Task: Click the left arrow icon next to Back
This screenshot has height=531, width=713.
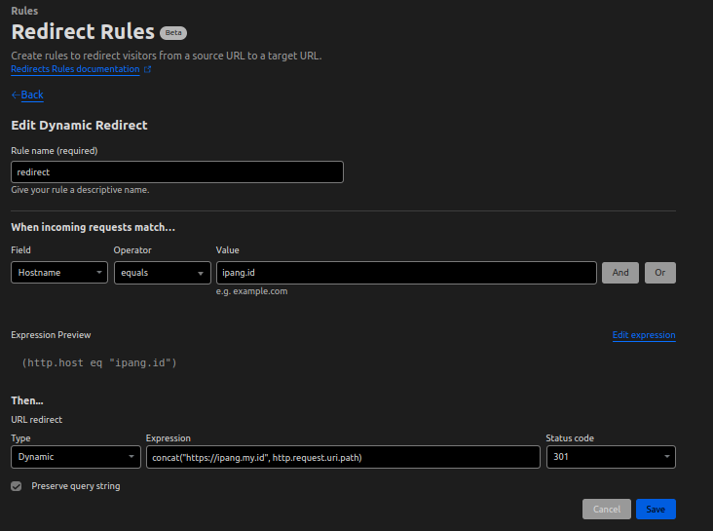Action: pyautogui.click(x=16, y=95)
